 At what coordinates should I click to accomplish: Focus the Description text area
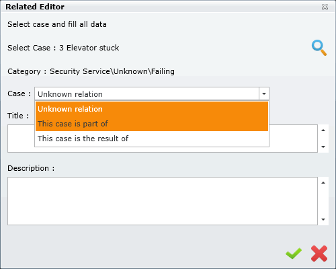(x=163, y=201)
